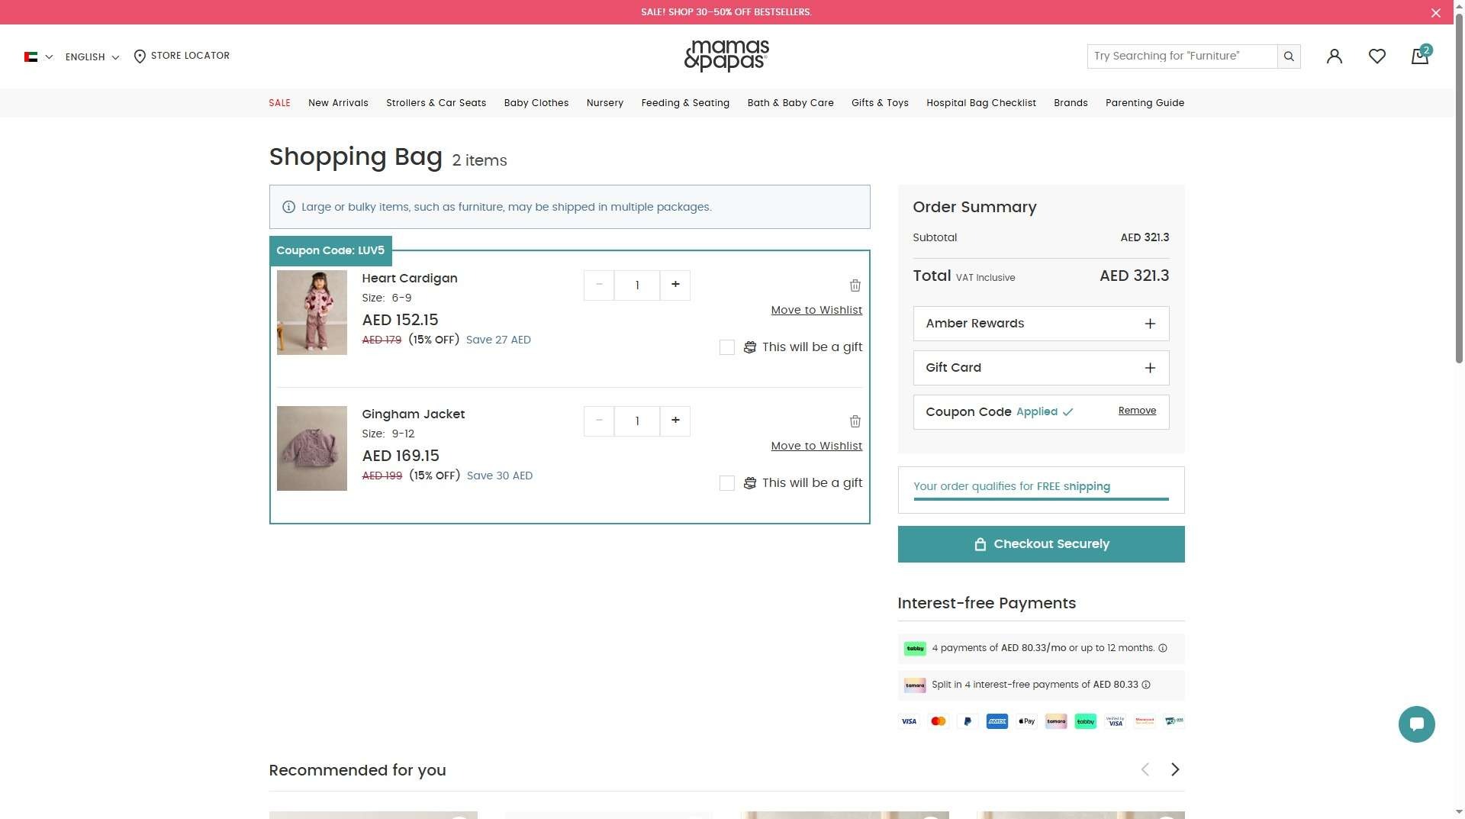Screen dimensions: 1465x819
Task: Remove the applied coupon code
Action: 1137,411
